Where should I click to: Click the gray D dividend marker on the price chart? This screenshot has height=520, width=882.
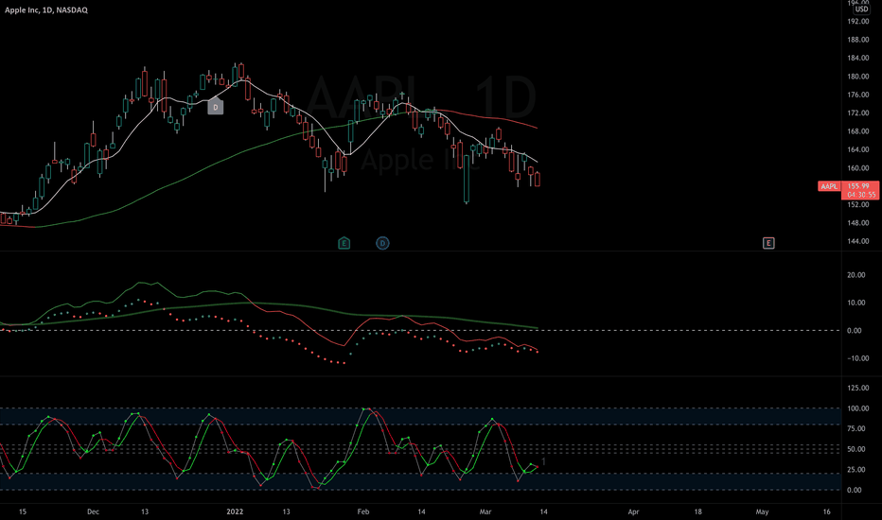tap(216, 106)
